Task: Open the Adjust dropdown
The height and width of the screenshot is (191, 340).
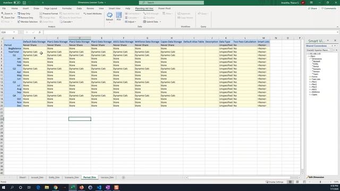Action: [x=130, y=22]
